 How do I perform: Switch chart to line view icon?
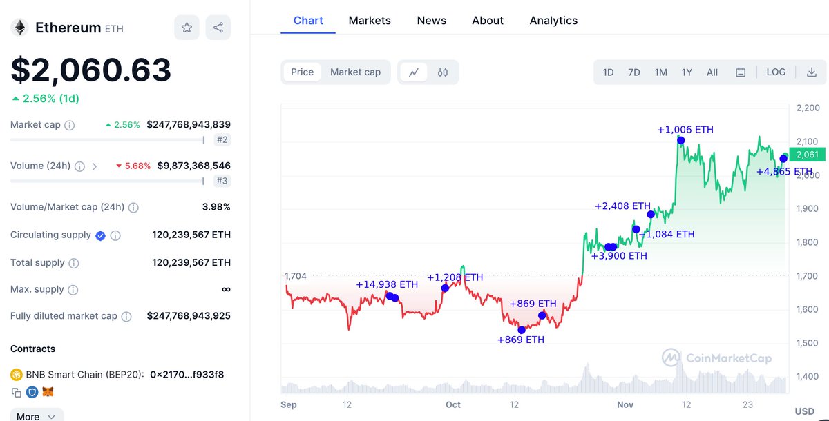(x=414, y=72)
